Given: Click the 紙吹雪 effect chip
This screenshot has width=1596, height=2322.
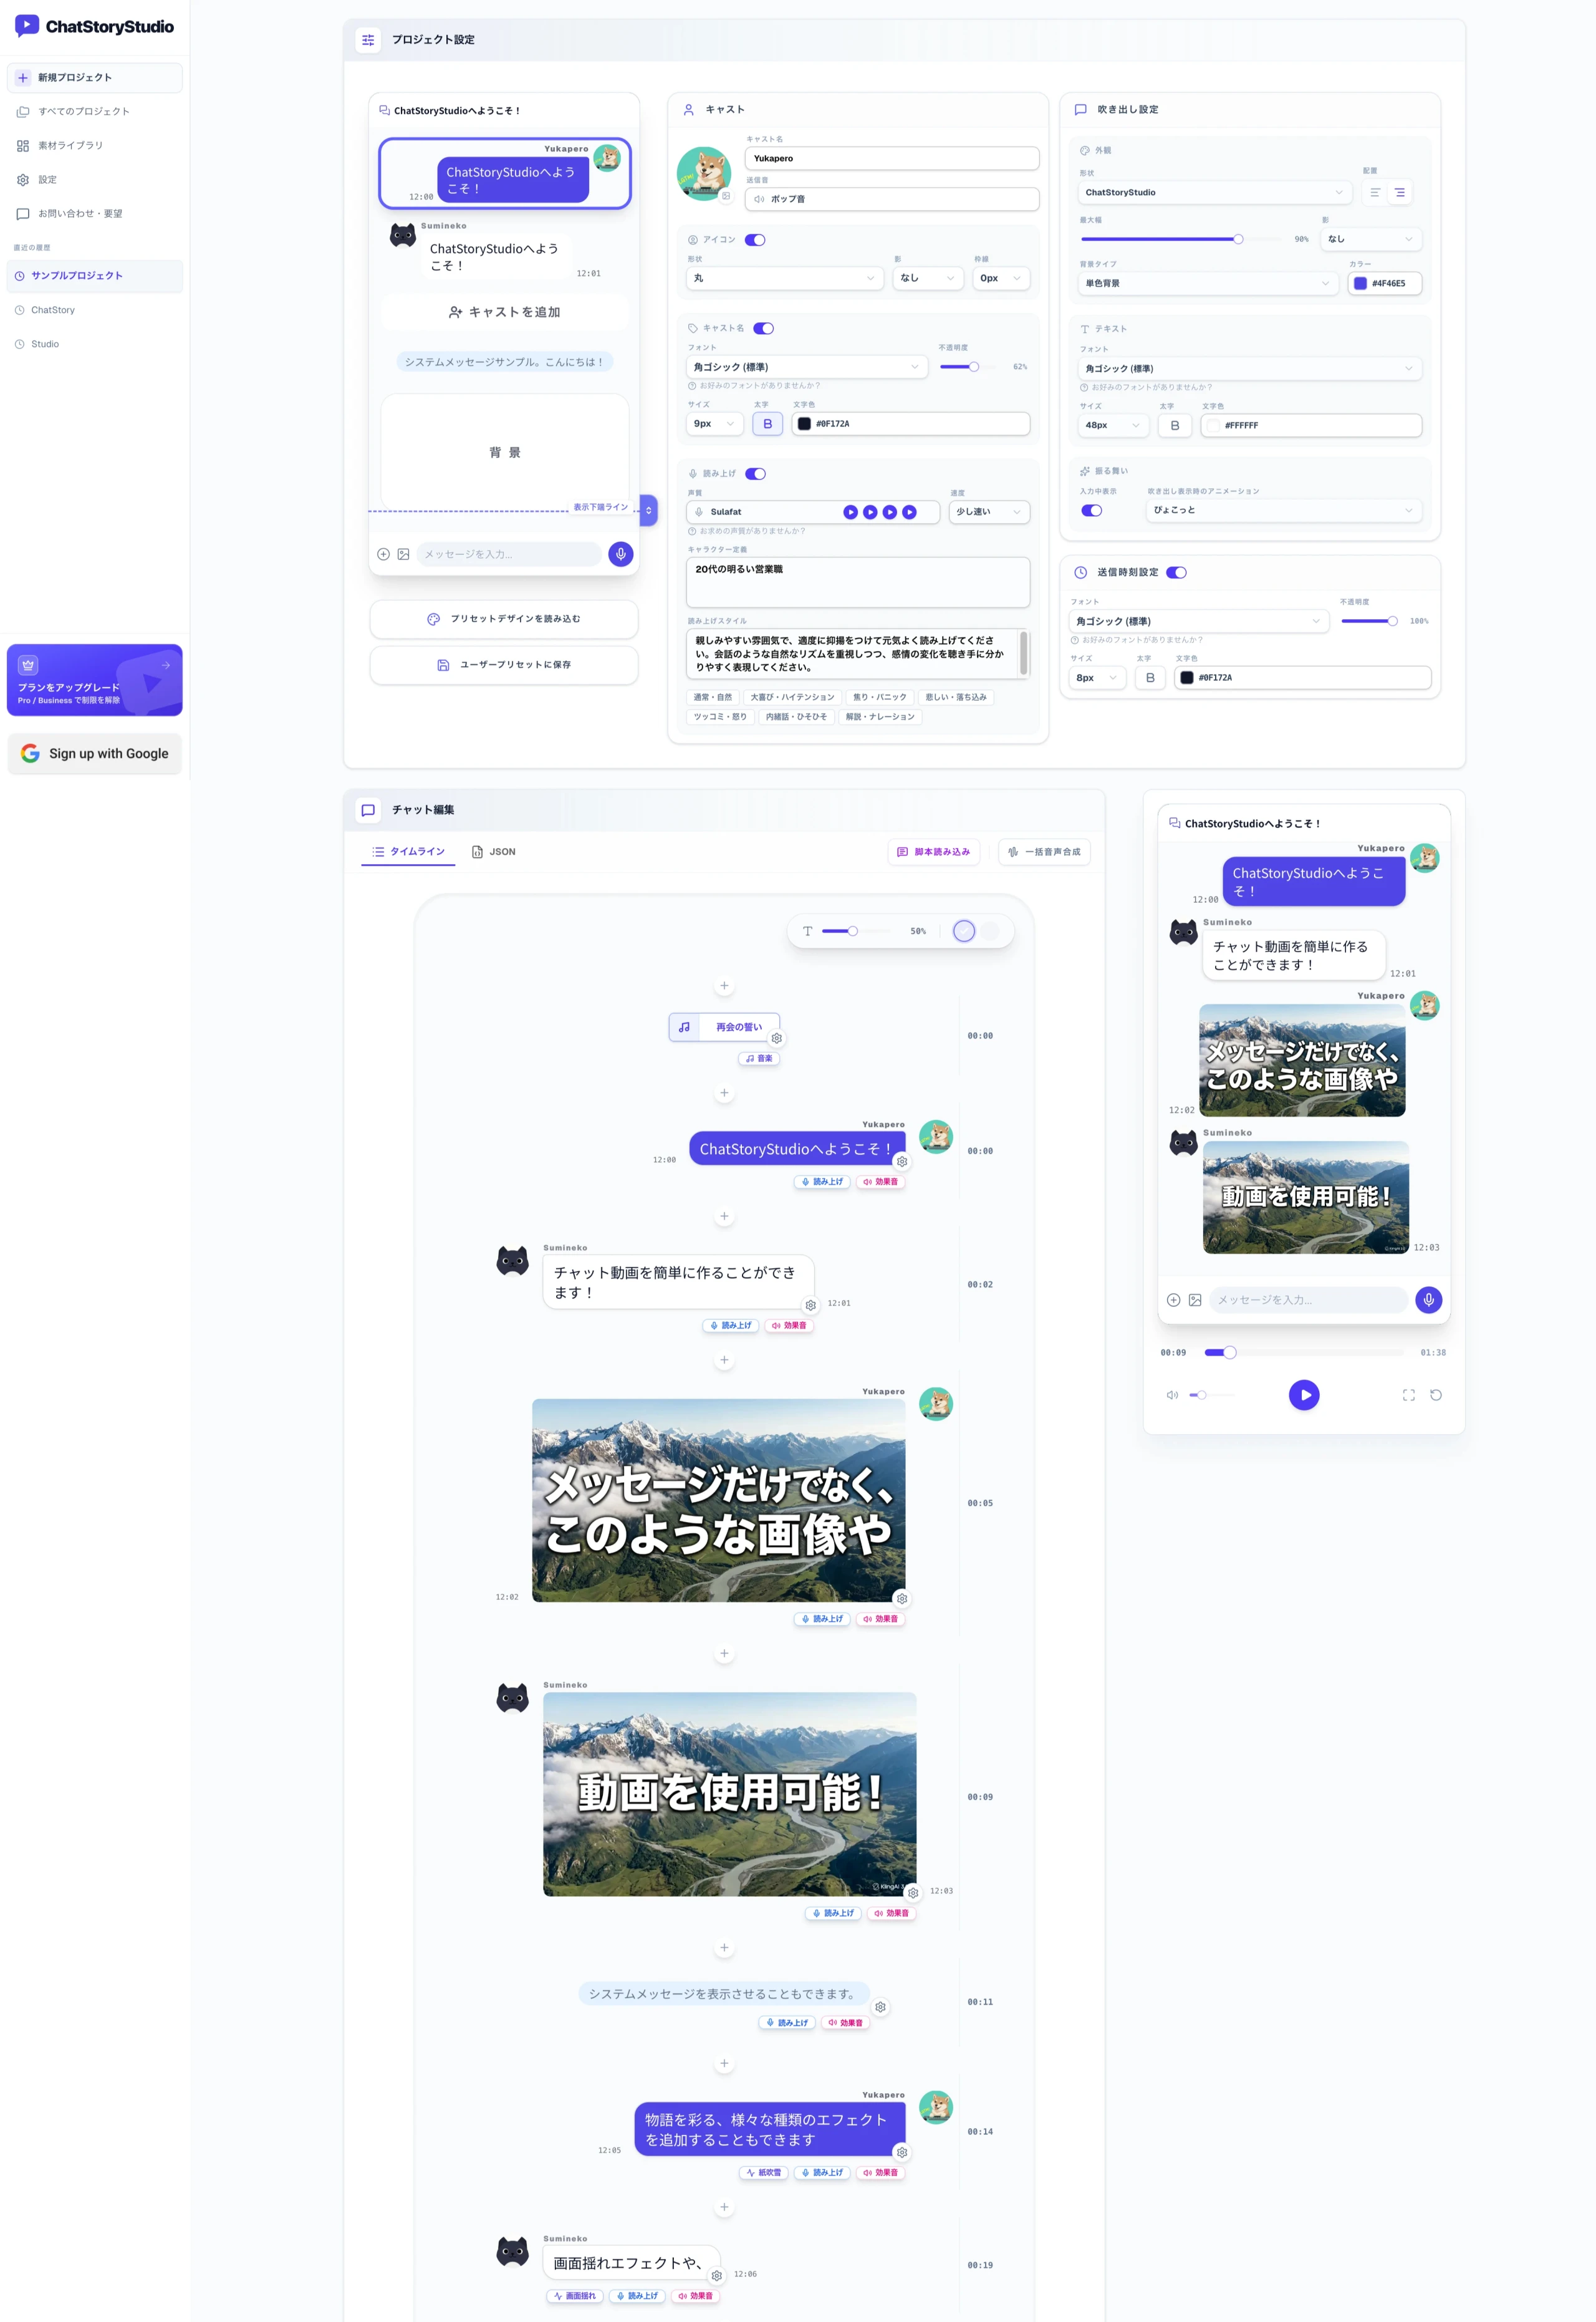Looking at the screenshot, I should (x=764, y=2173).
